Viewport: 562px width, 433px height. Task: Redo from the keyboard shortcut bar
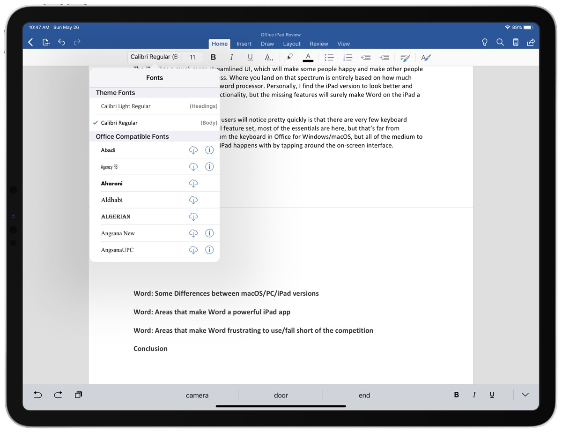click(58, 395)
